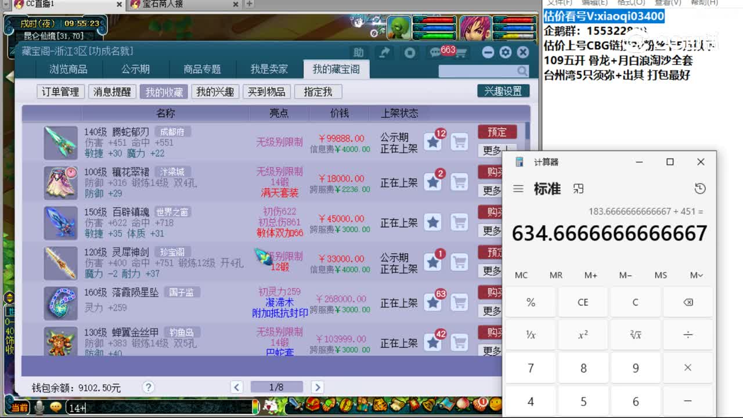Click the search magnifier icon
The height and width of the screenshot is (418, 743).
(522, 71)
